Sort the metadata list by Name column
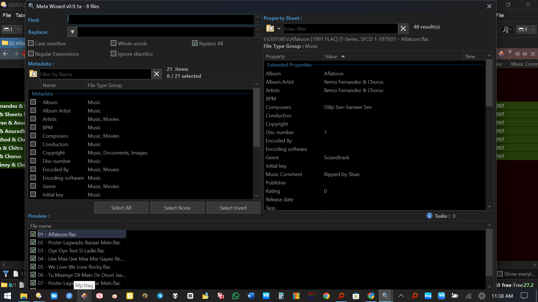 (x=63, y=85)
